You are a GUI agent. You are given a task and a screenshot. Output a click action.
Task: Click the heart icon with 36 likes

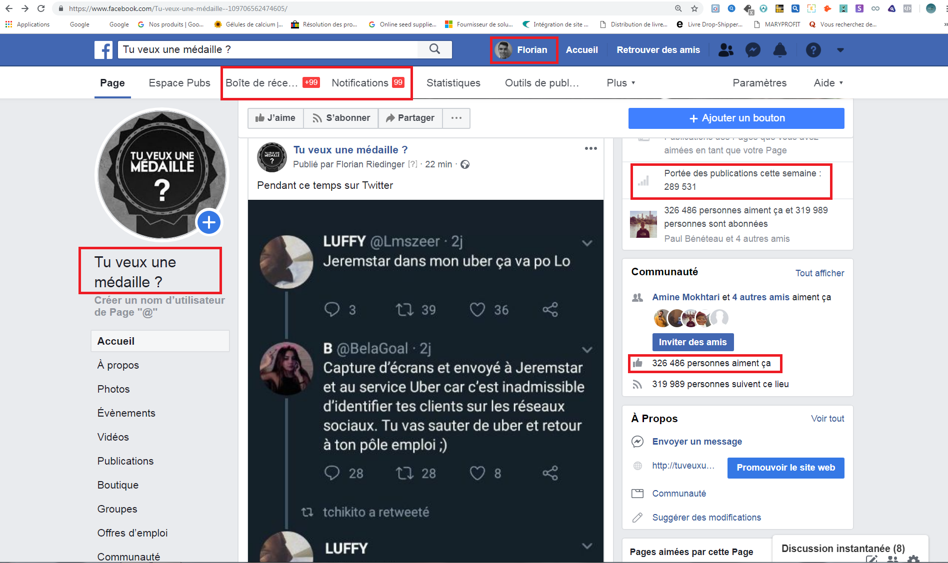[x=477, y=310]
